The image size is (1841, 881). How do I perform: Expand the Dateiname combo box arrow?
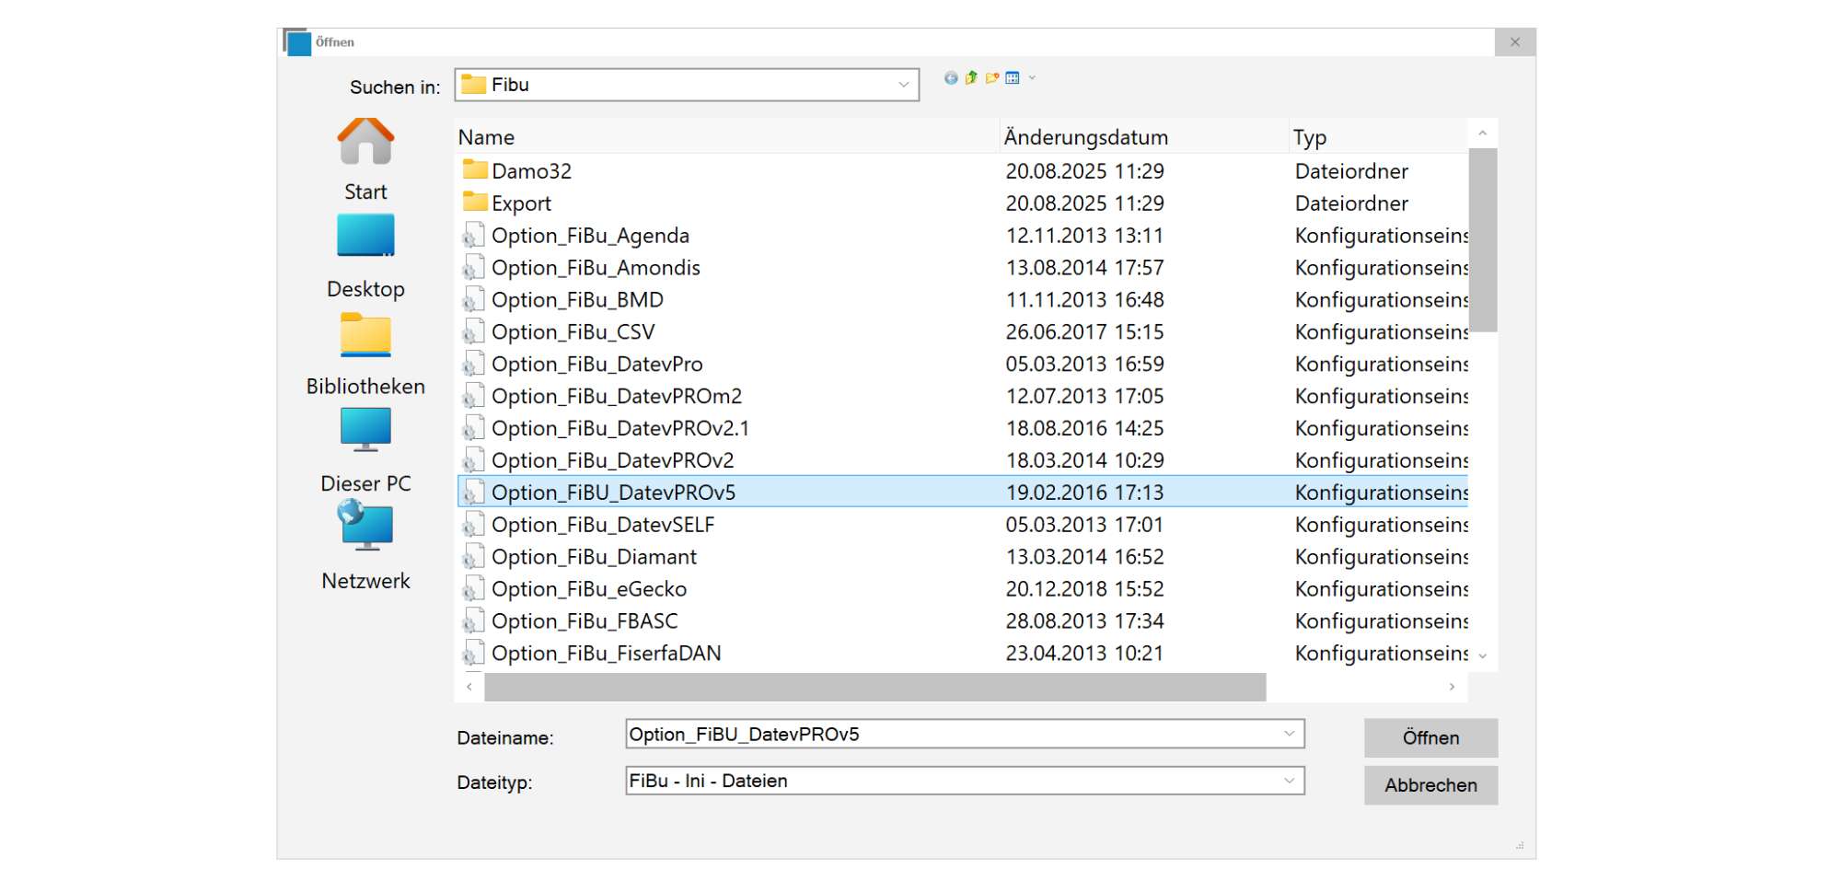[x=1290, y=734]
